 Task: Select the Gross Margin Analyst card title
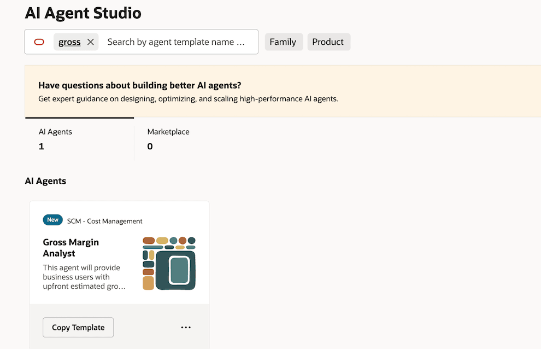click(x=71, y=248)
